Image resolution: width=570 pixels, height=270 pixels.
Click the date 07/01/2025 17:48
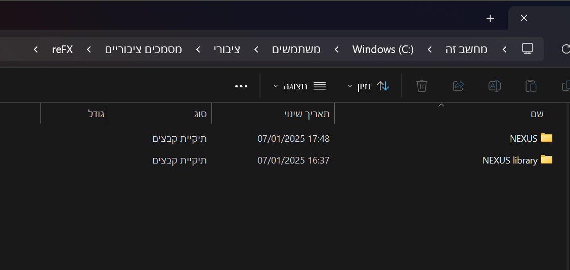pos(293,139)
